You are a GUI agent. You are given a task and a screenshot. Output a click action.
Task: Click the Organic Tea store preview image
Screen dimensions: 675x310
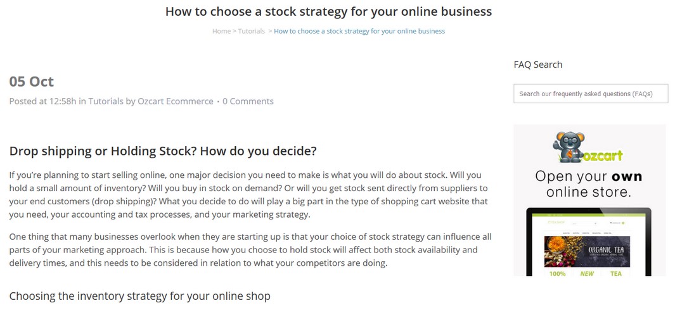[587, 252]
